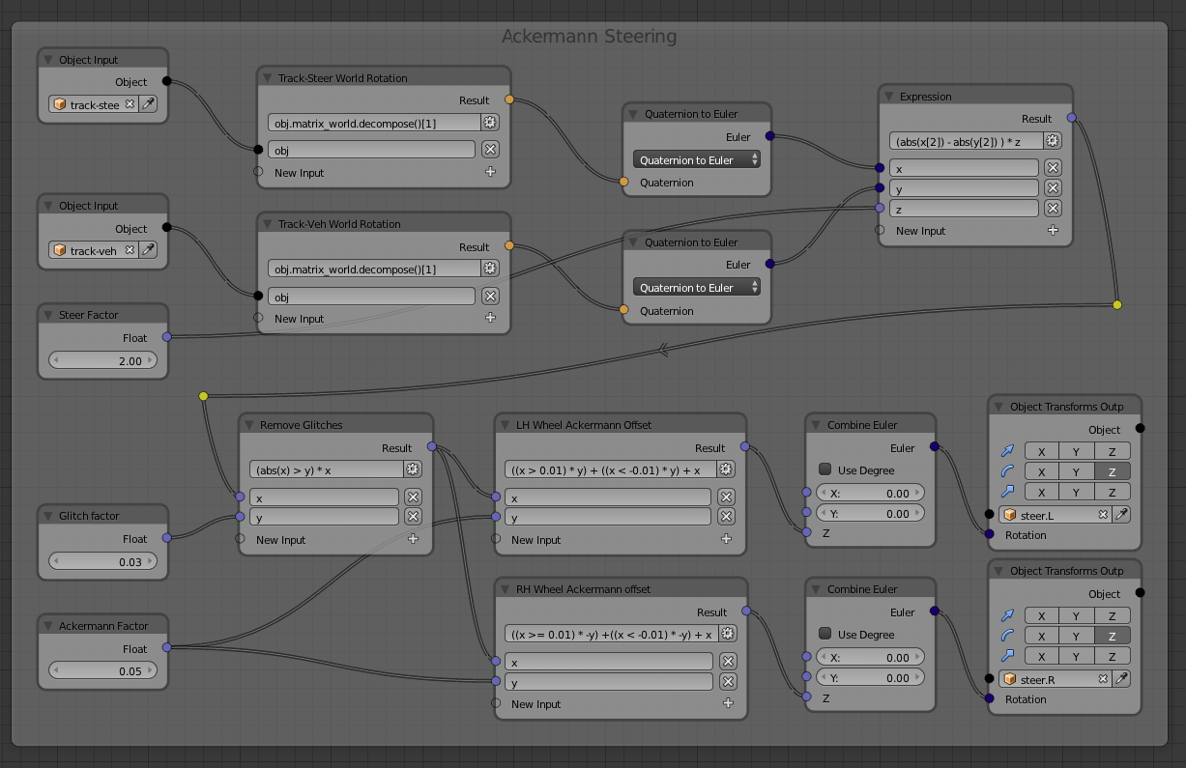1186x768 pixels.
Task: Open settings gear in Remove Glitches node
Action: (x=413, y=469)
